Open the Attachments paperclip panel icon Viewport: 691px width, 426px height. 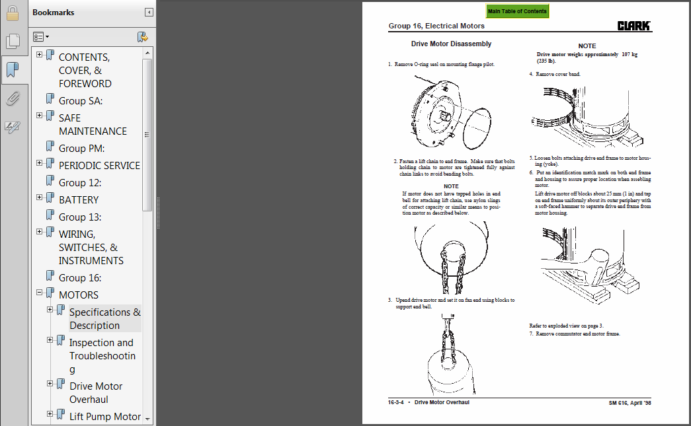pyautogui.click(x=13, y=98)
